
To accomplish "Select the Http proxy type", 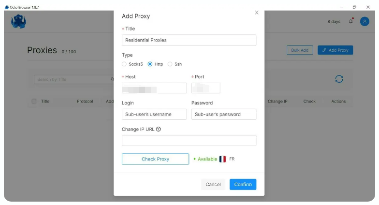I will point(150,64).
